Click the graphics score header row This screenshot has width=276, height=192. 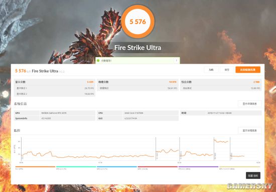tap(55, 82)
